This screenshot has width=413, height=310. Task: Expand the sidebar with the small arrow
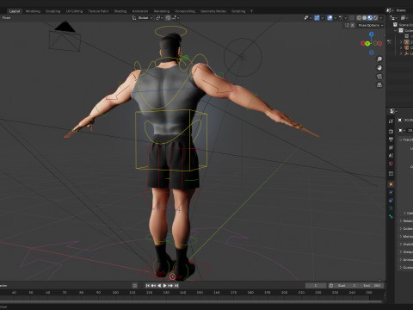[x=385, y=35]
